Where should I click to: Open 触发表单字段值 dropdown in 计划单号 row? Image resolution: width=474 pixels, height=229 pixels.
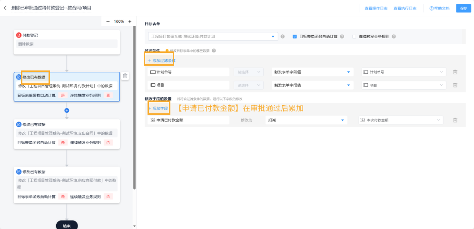[x=312, y=72]
